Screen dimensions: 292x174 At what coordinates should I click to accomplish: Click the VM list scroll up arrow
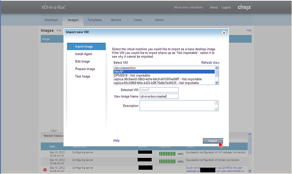[217, 68]
